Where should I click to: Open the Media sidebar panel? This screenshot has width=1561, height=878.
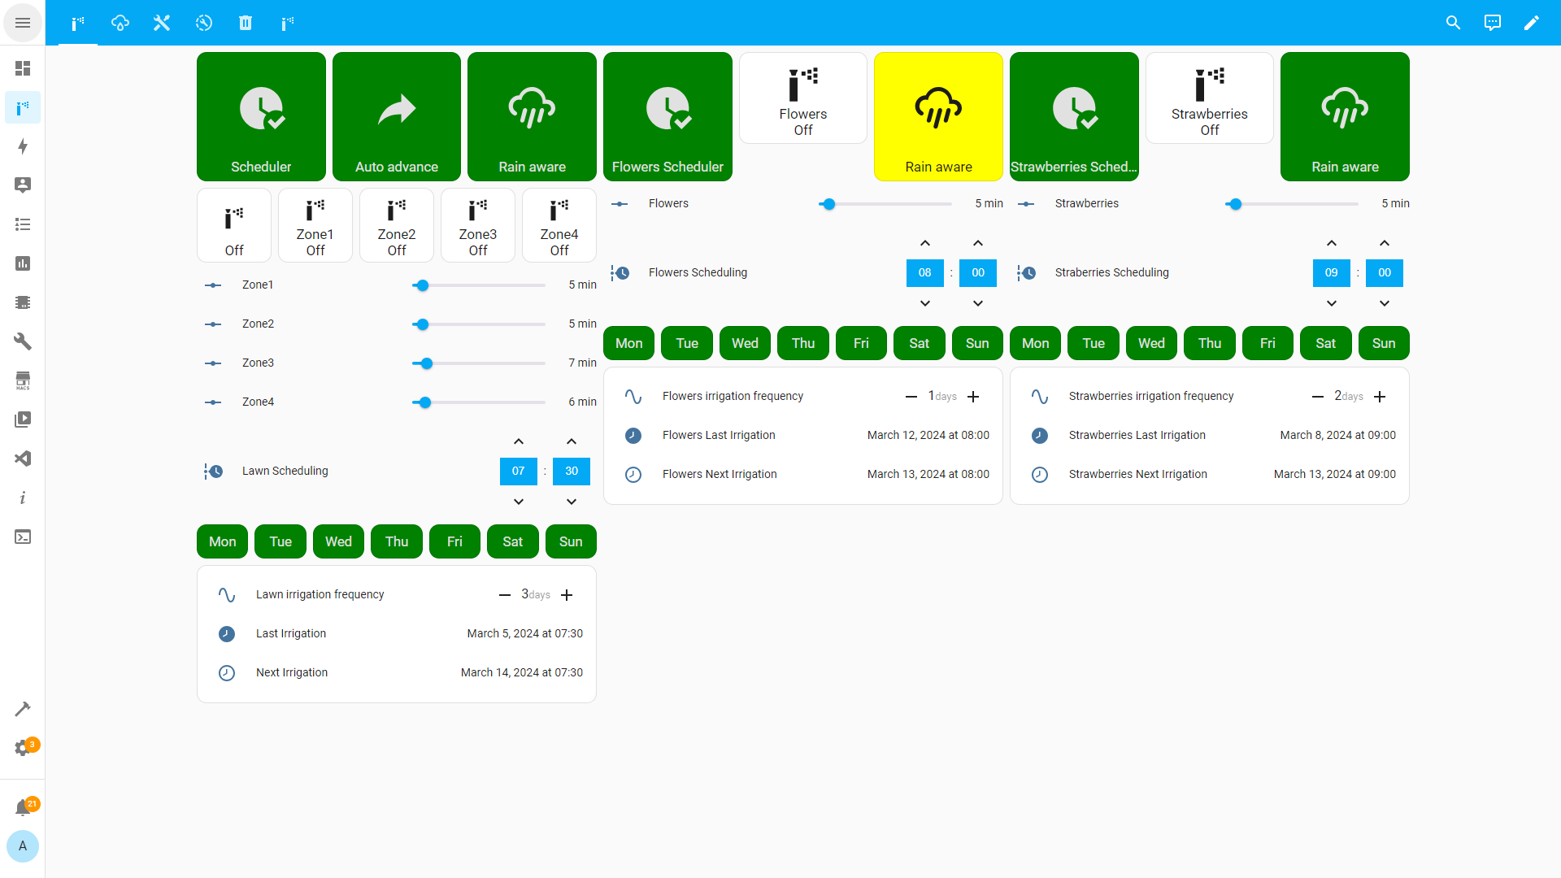pos(23,419)
